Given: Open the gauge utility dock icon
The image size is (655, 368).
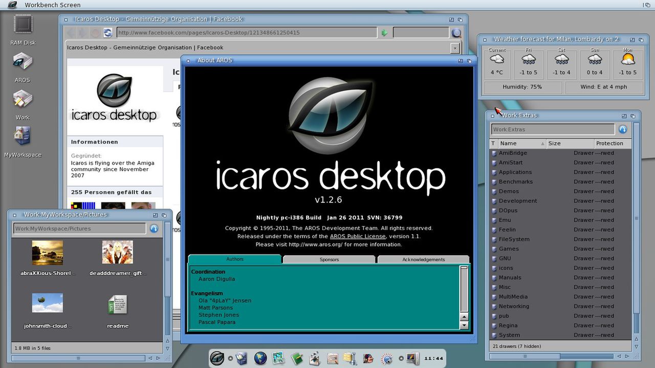Looking at the screenshot, I should tap(386, 358).
